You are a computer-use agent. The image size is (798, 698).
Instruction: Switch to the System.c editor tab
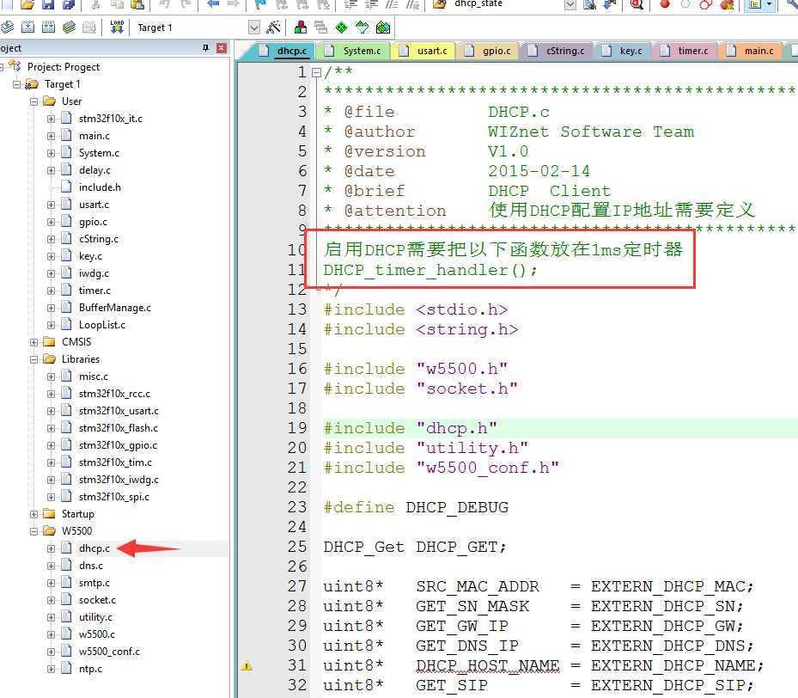click(x=354, y=51)
